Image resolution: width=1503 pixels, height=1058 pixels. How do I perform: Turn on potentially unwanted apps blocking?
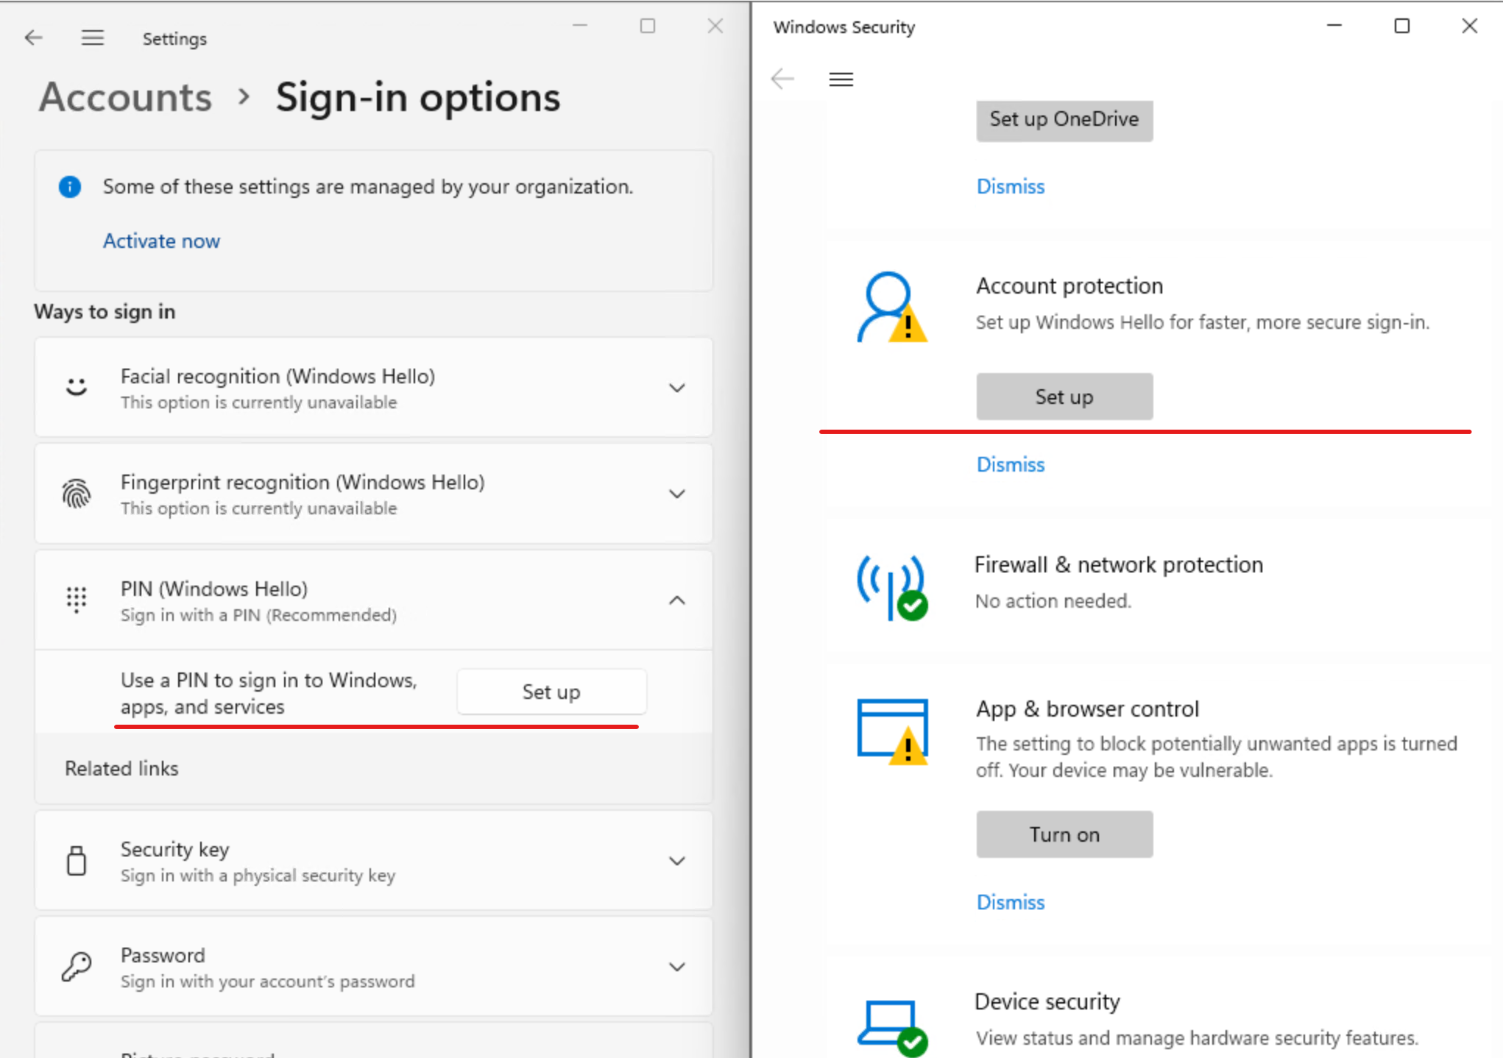pos(1064,834)
